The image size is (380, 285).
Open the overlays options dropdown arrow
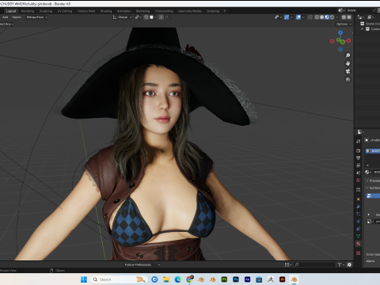point(303,17)
